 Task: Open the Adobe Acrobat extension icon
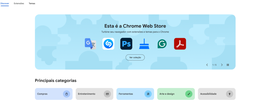pos(180,44)
